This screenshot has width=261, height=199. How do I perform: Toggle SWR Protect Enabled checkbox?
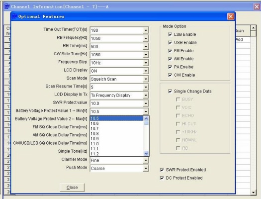click(x=162, y=170)
